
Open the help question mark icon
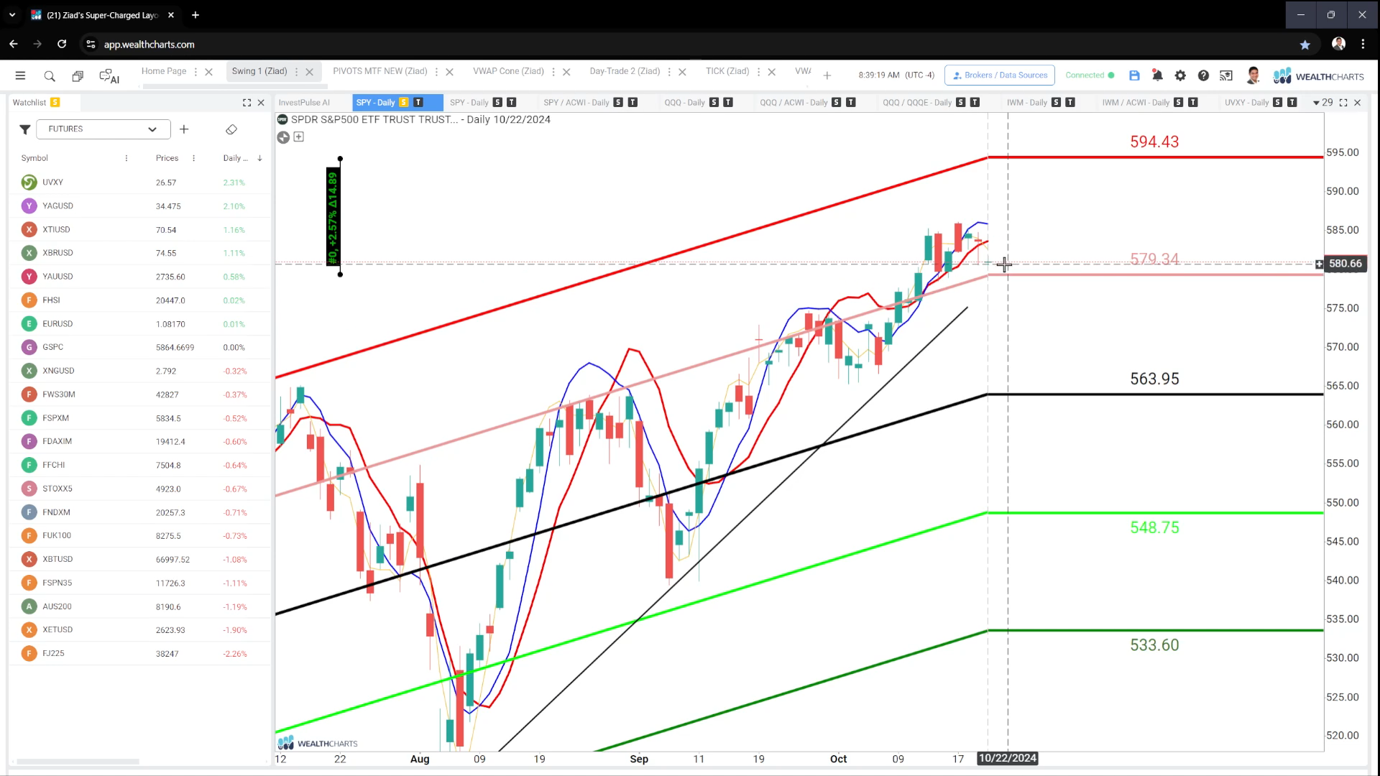(x=1203, y=75)
